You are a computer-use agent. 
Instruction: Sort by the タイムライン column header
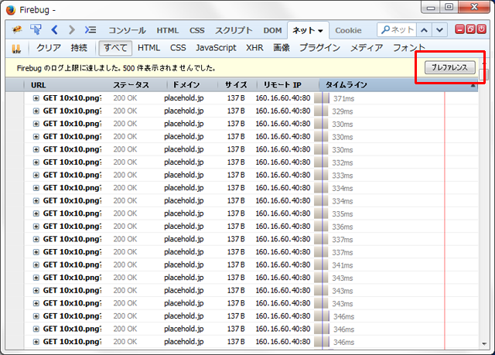[346, 84]
